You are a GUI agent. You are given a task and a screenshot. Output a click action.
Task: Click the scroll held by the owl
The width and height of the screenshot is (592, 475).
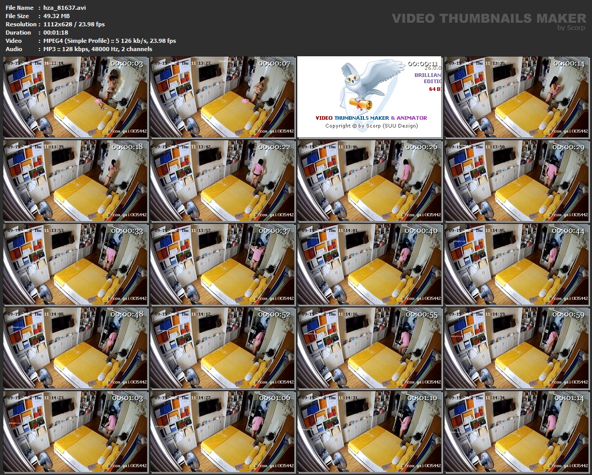[x=361, y=103]
